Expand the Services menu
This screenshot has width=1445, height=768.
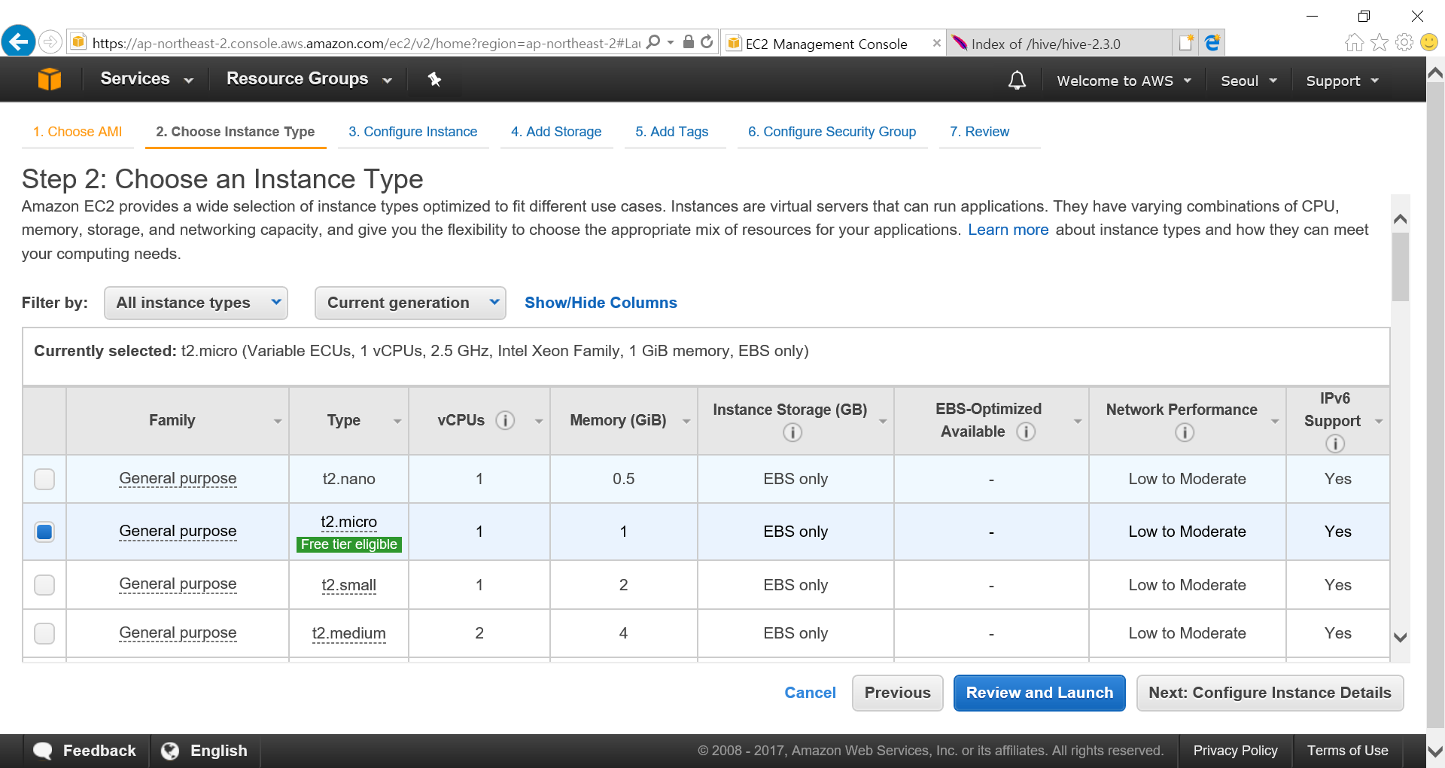coord(147,79)
